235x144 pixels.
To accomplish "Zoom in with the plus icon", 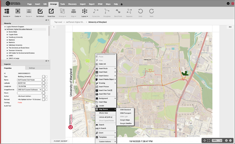I will coord(226,140).
